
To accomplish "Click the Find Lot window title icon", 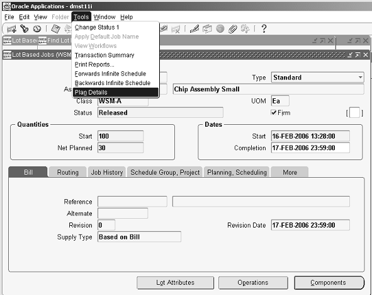I will pyautogui.click(x=42, y=40).
